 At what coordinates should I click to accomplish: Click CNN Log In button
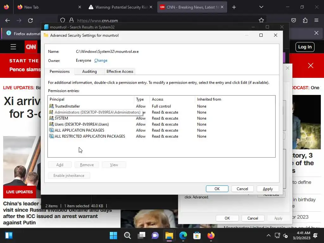(305, 47)
